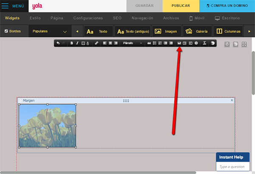Click the insert image icon in editor toolbar
255x174 pixels.
pyautogui.click(x=179, y=43)
